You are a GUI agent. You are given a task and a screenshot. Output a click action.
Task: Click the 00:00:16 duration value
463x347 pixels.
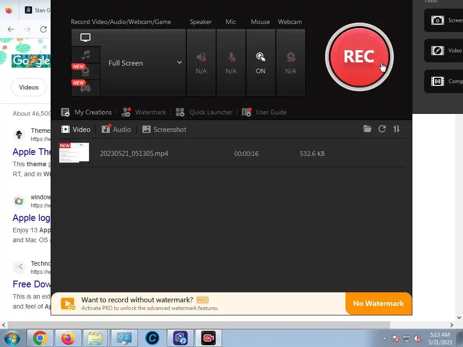pos(246,154)
